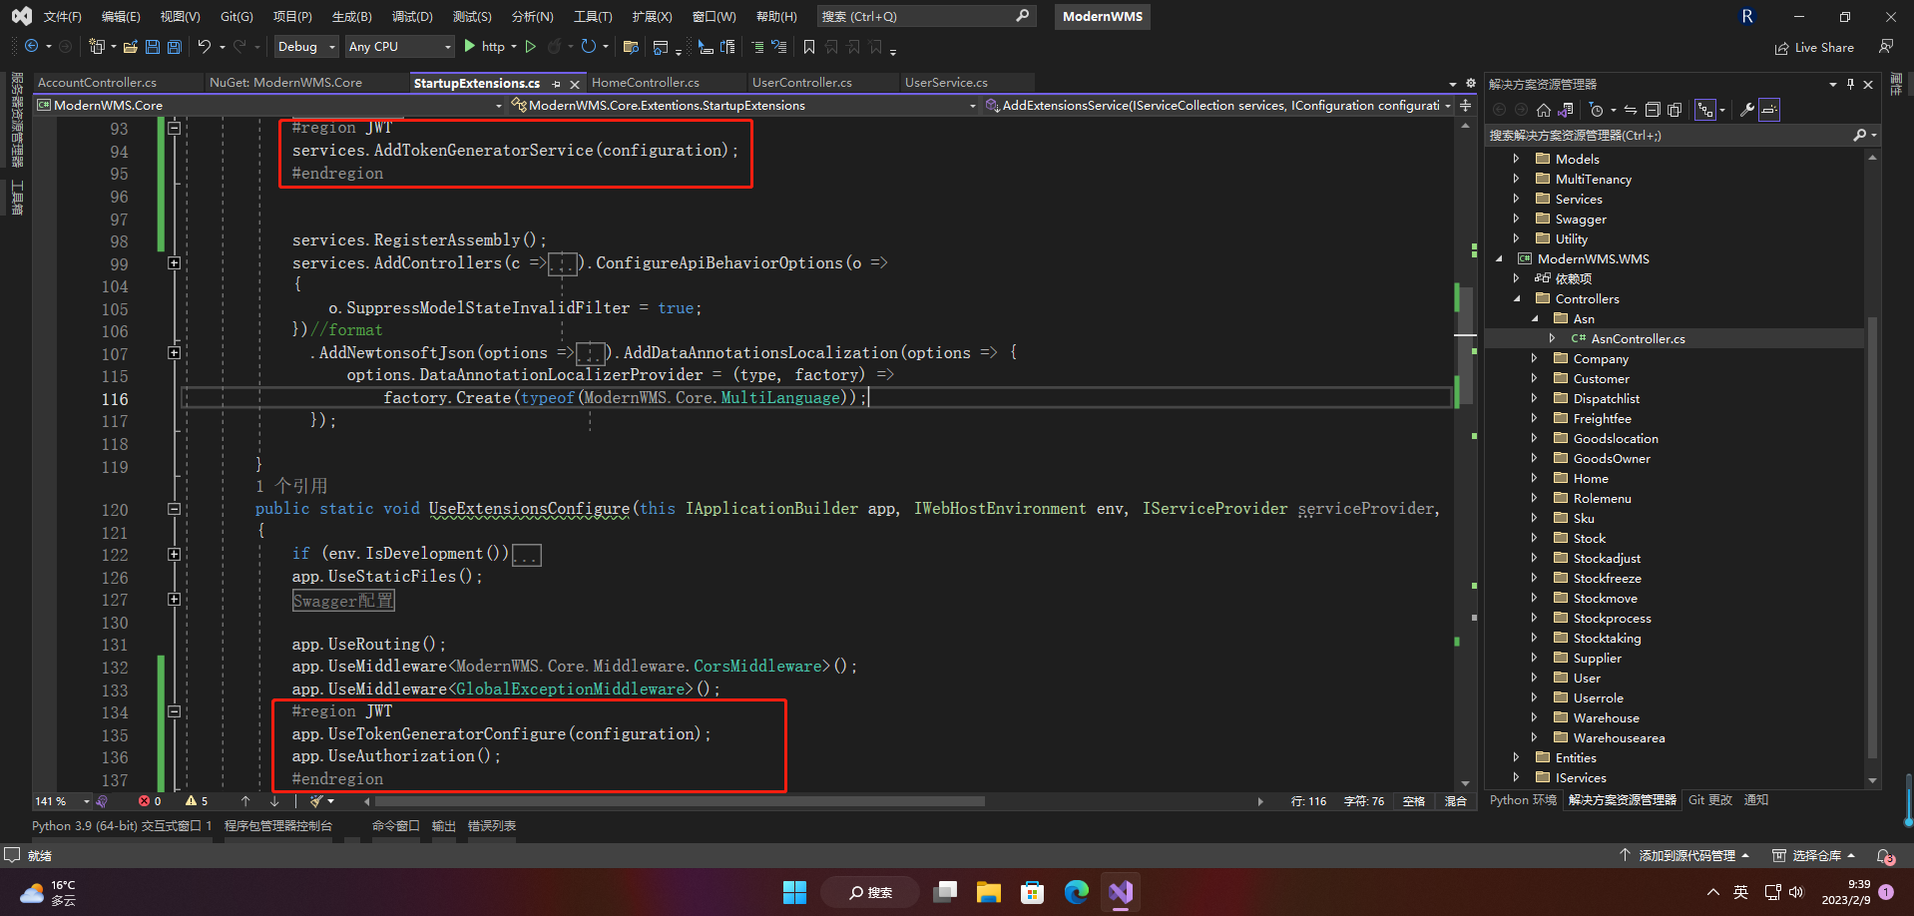
Task: Open File Explorer from the taskbar
Action: pos(989,892)
